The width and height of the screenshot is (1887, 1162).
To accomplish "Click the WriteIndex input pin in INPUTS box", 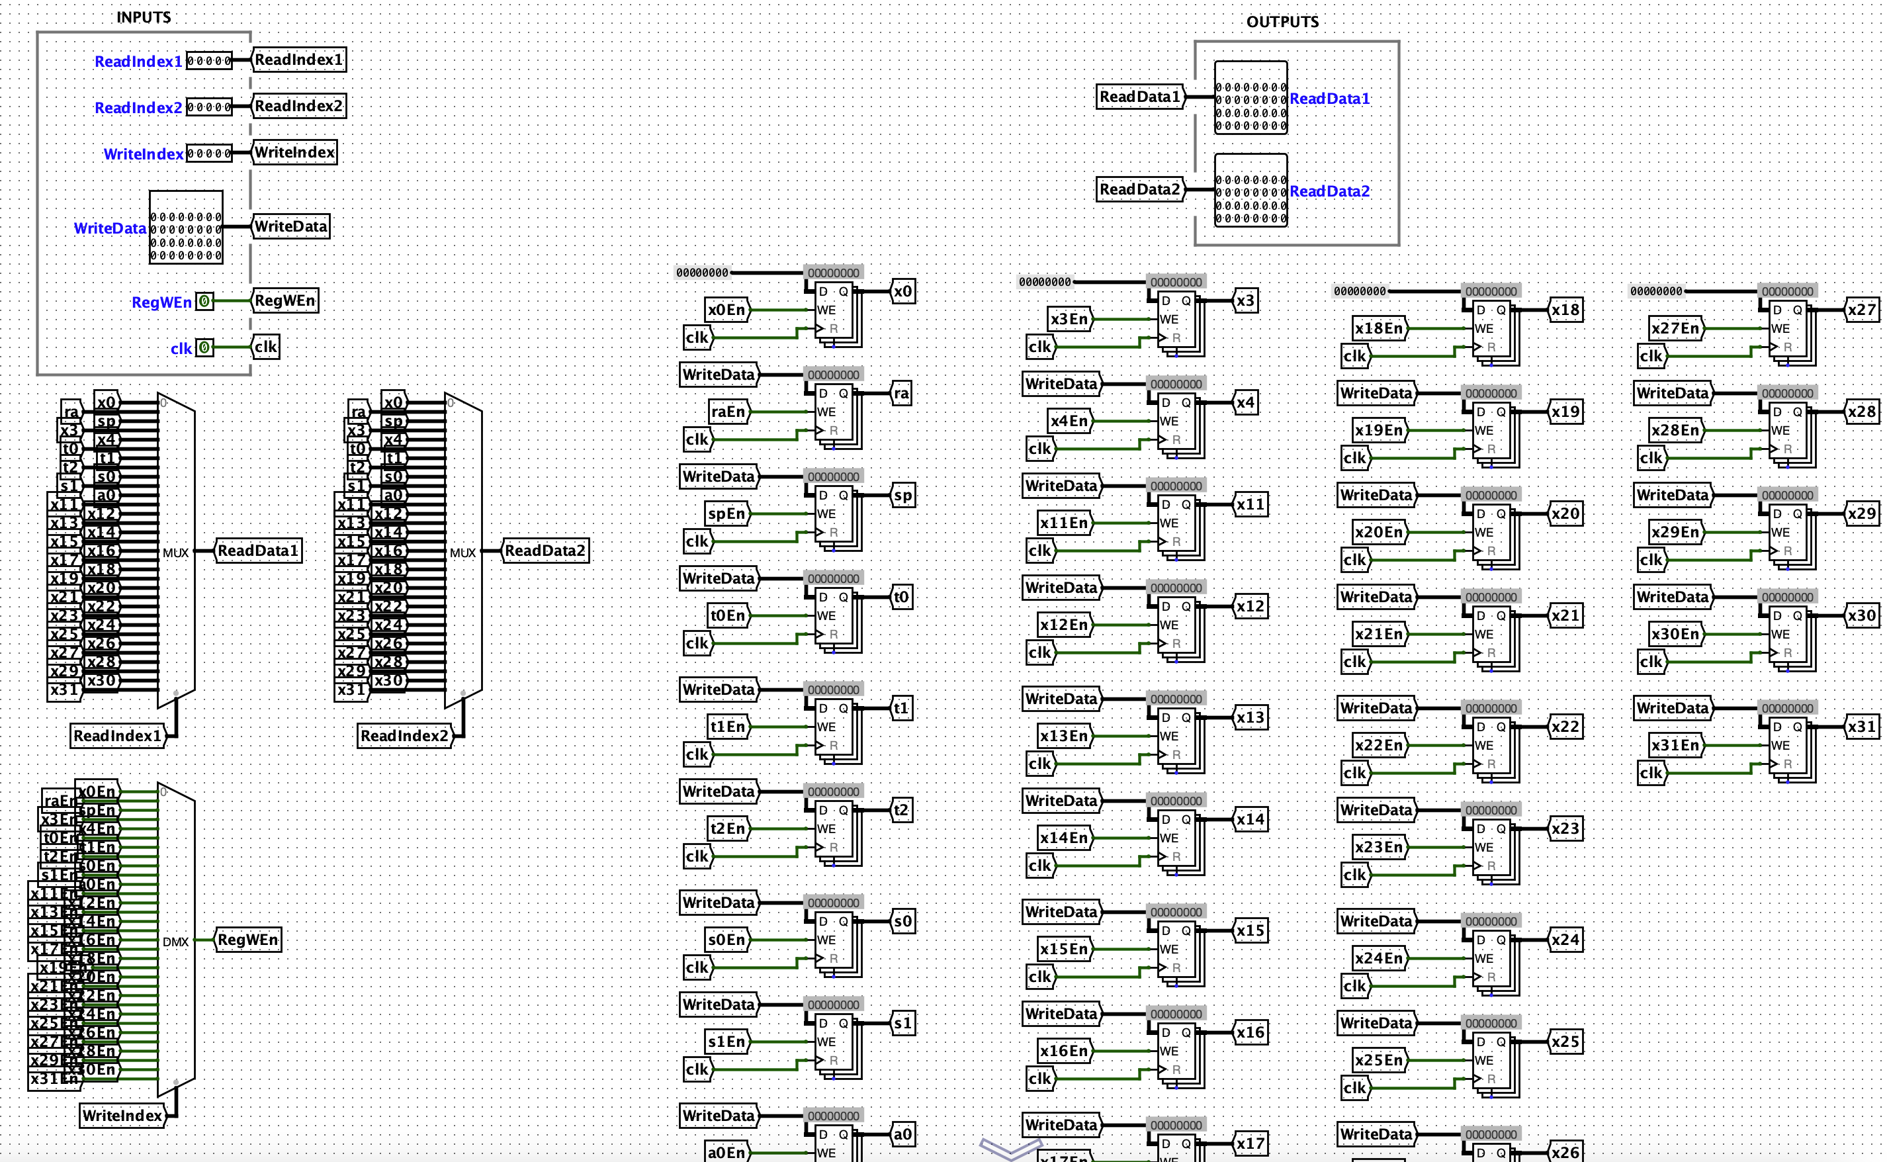I will tap(209, 152).
